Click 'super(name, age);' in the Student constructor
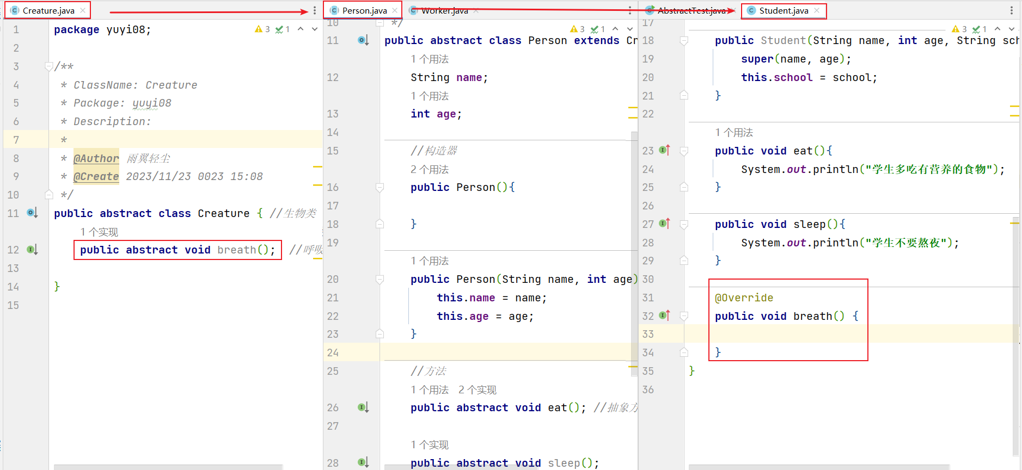 click(796, 59)
